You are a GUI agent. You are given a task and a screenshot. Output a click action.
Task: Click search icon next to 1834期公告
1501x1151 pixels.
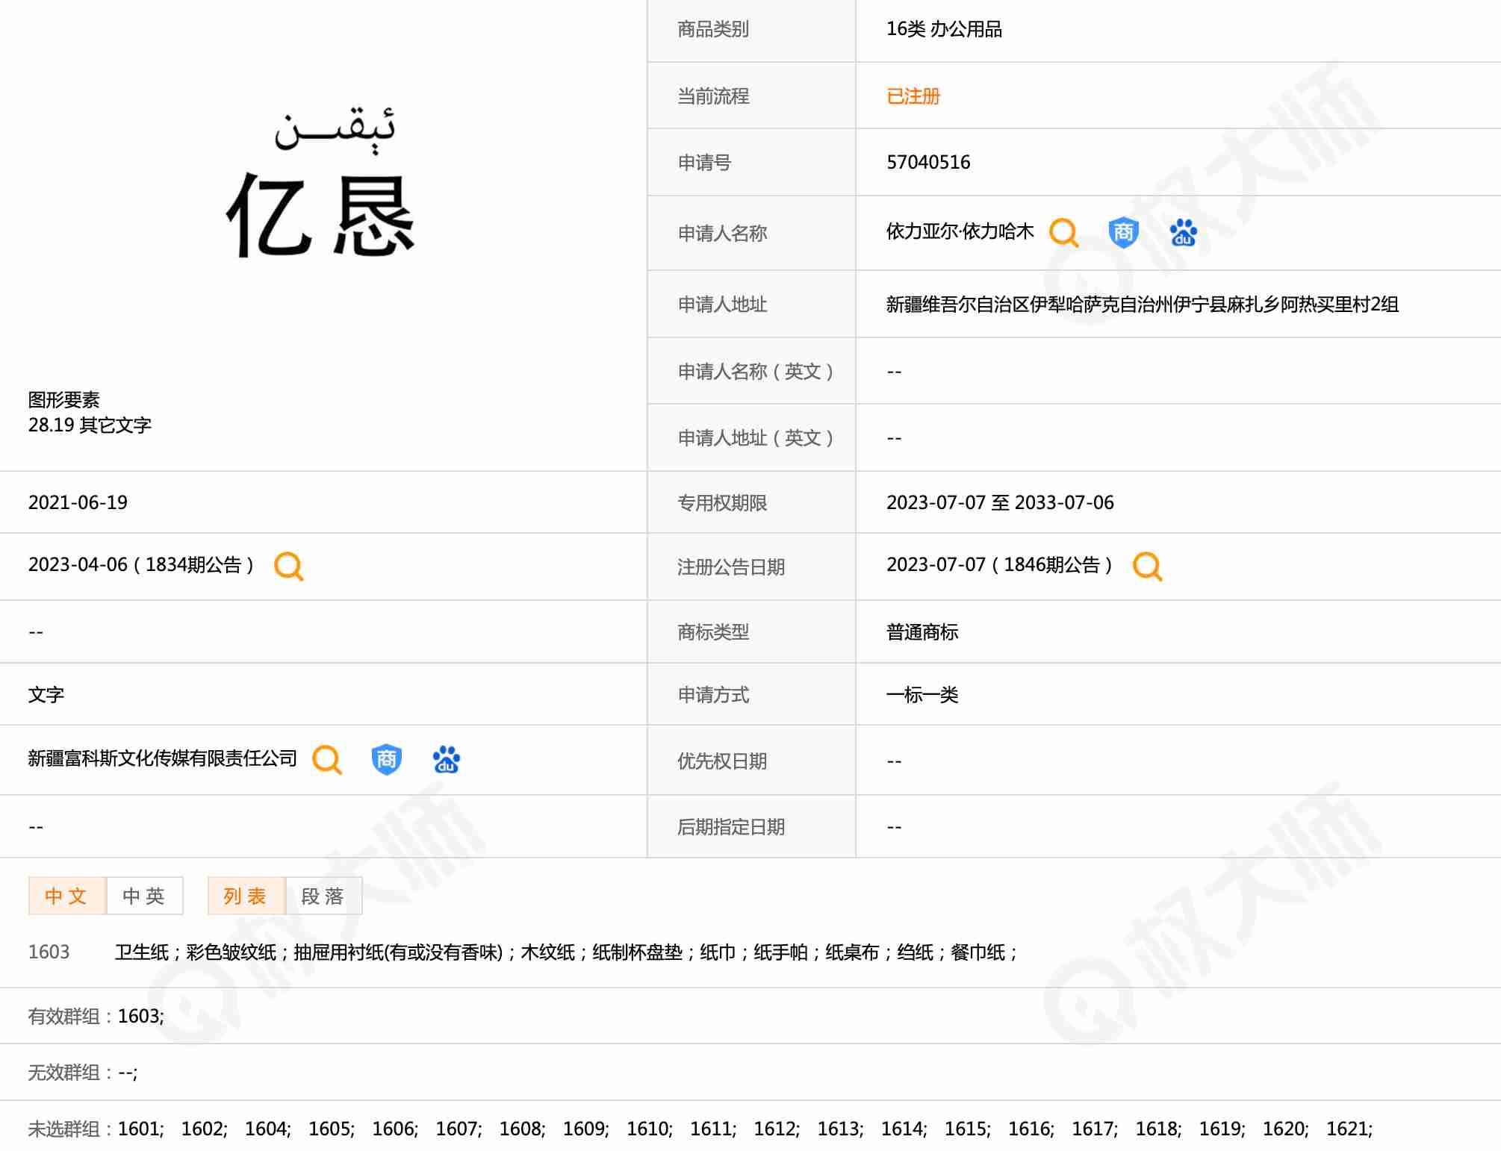(x=289, y=567)
